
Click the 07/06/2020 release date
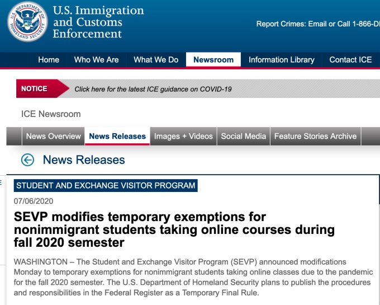pyautogui.click(x=34, y=201)
